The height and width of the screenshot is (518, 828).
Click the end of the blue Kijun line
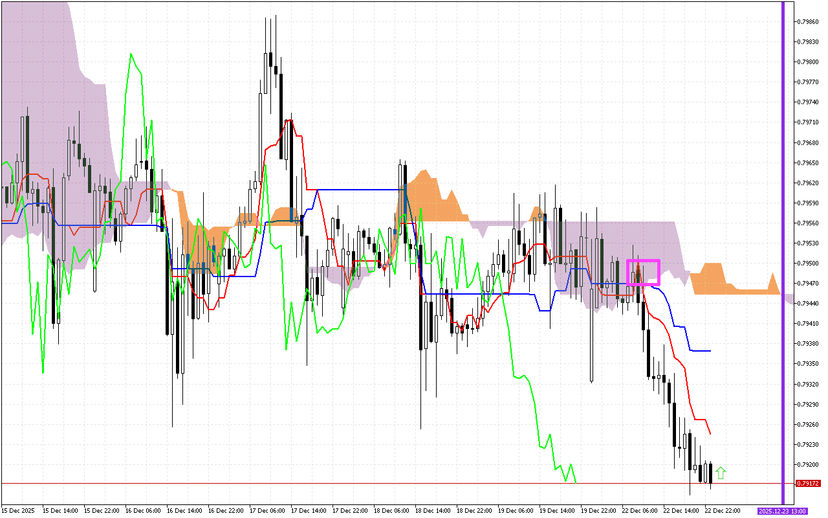click(x=710, y=351)
